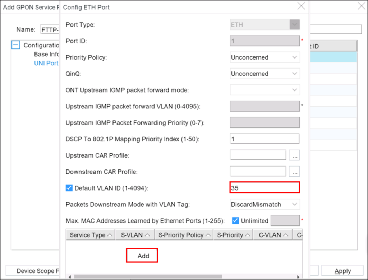Edit the Default VLAN ID value 35
This screenshot has height=280, width=368.
point(264,187)
